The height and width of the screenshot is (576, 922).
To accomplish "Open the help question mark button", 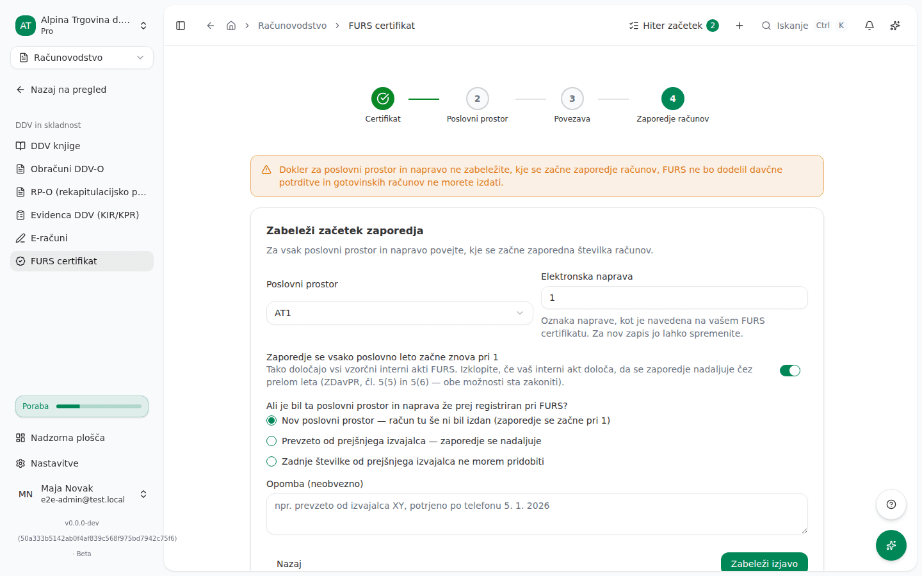I will click(891, 504).
